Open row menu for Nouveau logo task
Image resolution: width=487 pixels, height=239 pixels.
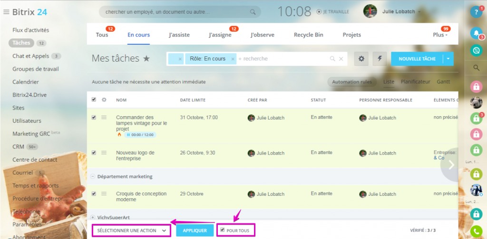[x=104, y=153]
